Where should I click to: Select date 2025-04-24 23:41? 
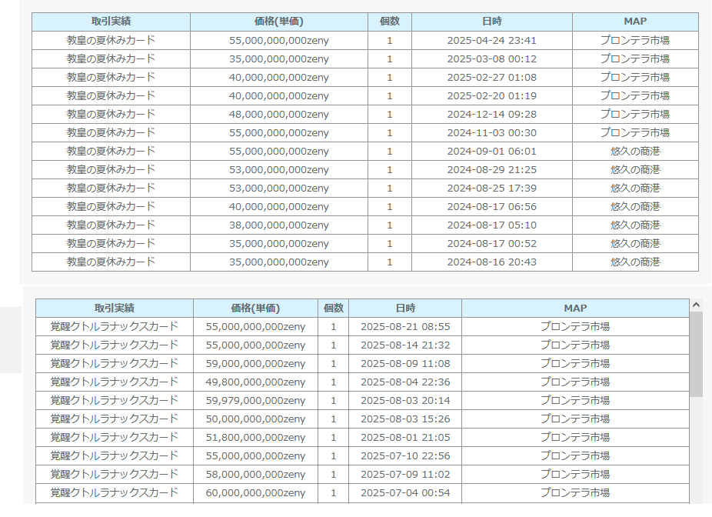(492, 41)
